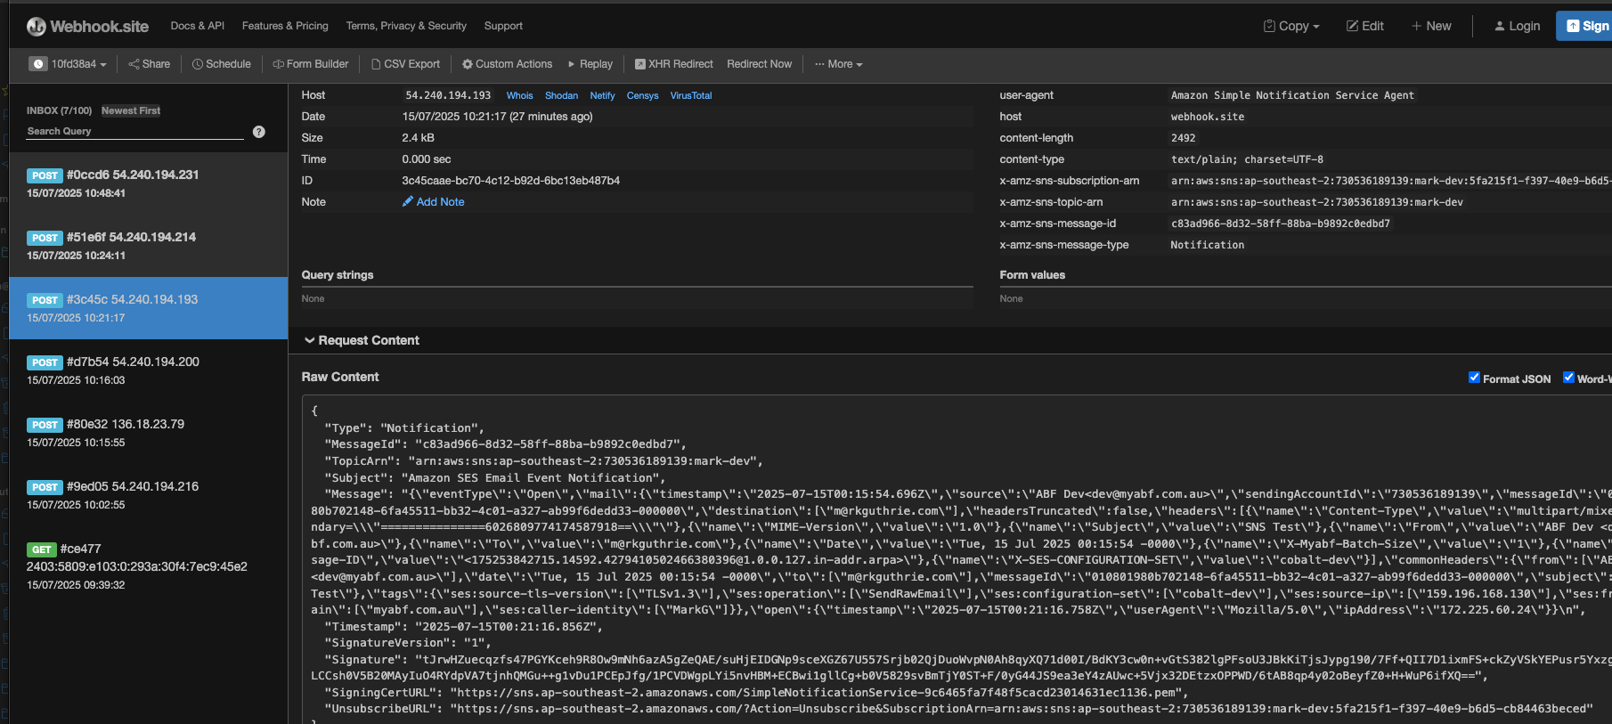Select request #3c45c 54.240.194.193

point(148,308)
